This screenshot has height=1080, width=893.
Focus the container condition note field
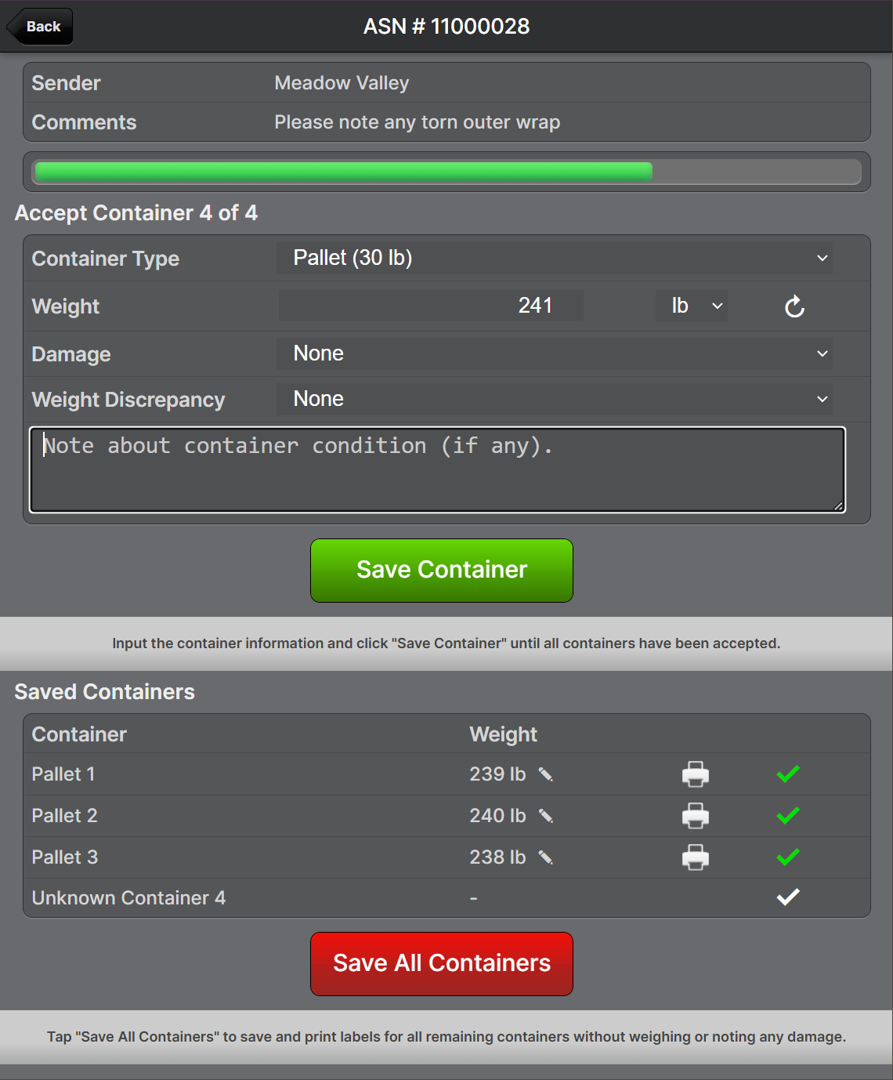point(437,470)
